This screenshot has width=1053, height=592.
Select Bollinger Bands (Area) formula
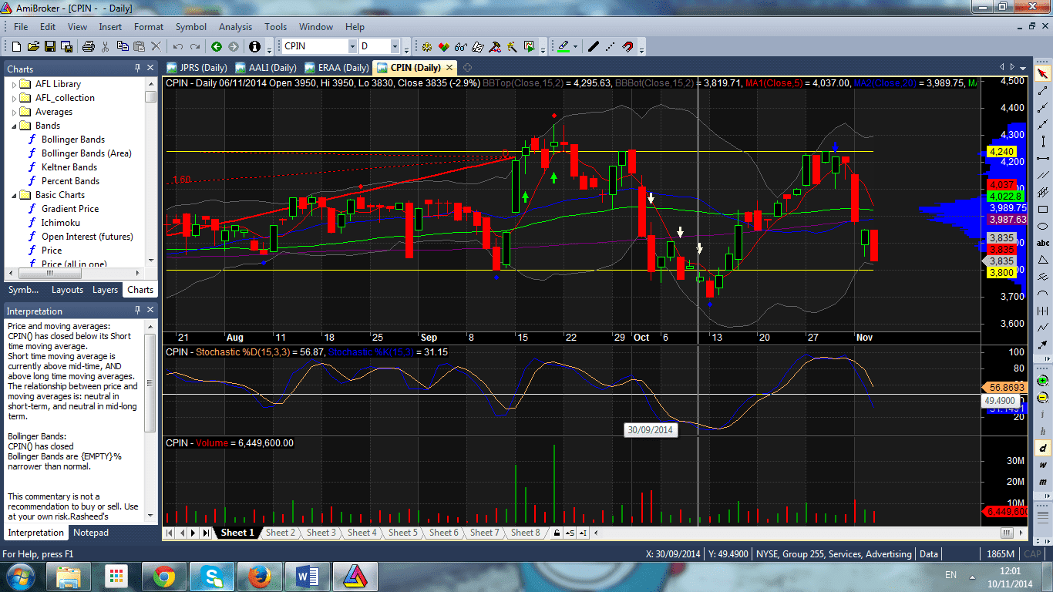(x=86, y=153)
